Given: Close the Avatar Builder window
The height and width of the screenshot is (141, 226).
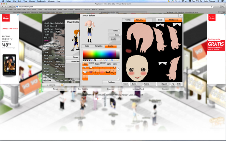Looking at the screenshot, I should [181, 16].
